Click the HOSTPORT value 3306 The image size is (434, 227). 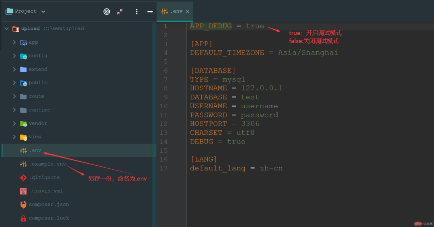click(250, 124)
